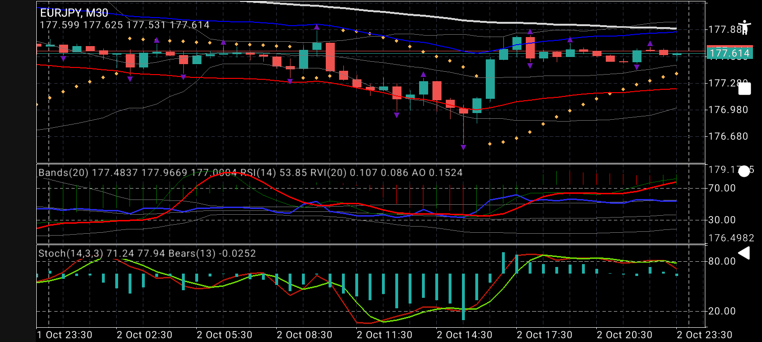This screenshot has width=762, height=342.
Task: Click the EURJPY, M30 chart title
Action: click(74, 13)
